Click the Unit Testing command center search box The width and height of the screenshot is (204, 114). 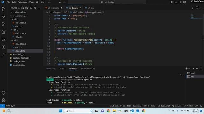pos(107,2)
